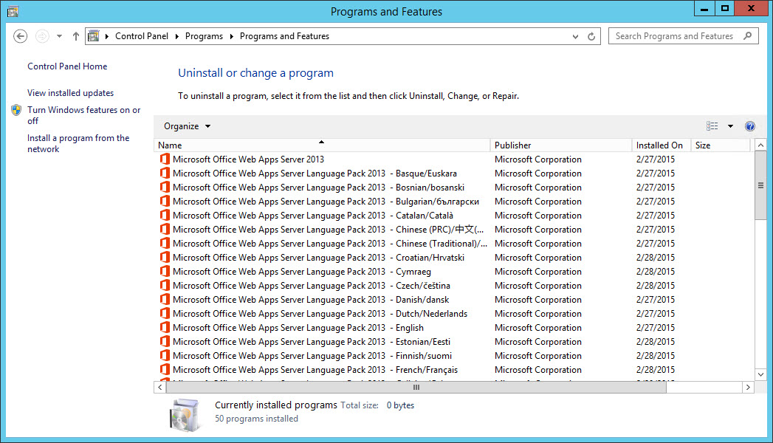The image size is (773, 443).
Task: Open Control Panel Home
Action: click(67, 66)
